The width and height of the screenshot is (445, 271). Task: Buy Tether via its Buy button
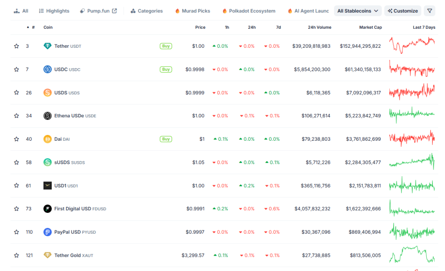tap(166, 46)
